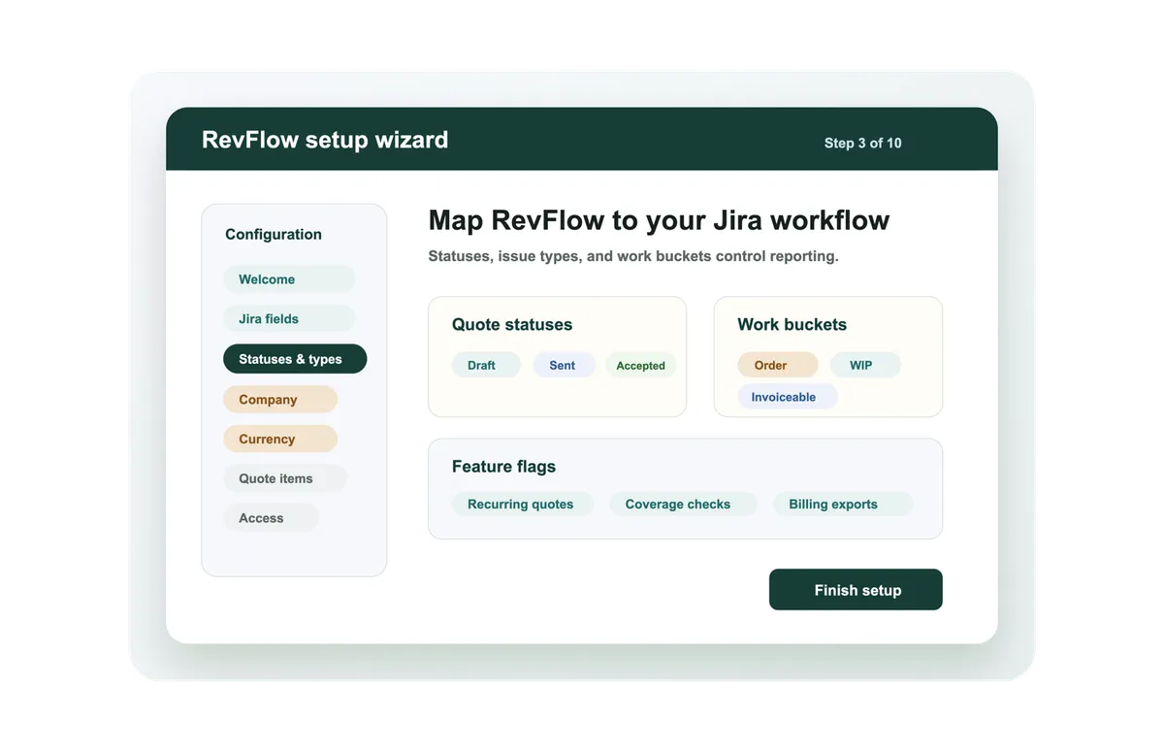Image resolution: width=1164 pixels, height=751 pixels.
Task: Open the Quote items step
Action: point(285,478)
